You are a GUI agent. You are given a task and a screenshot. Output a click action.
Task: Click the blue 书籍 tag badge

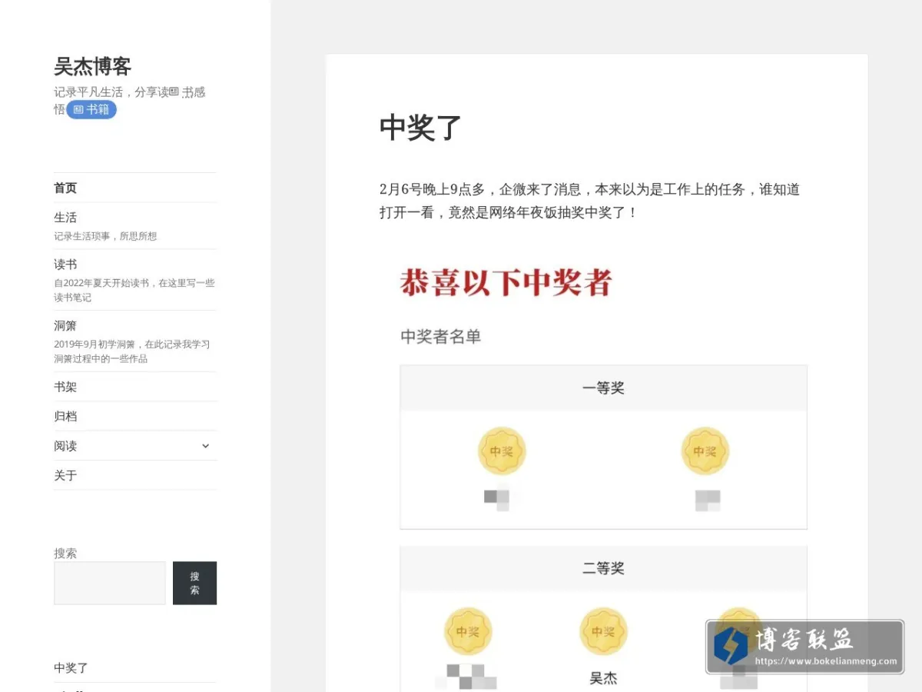click(91, 110)
